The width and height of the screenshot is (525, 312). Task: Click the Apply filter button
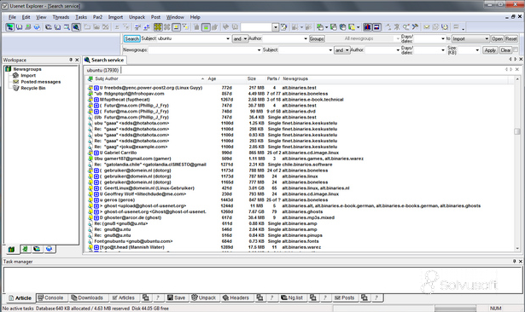click(490, 50)
